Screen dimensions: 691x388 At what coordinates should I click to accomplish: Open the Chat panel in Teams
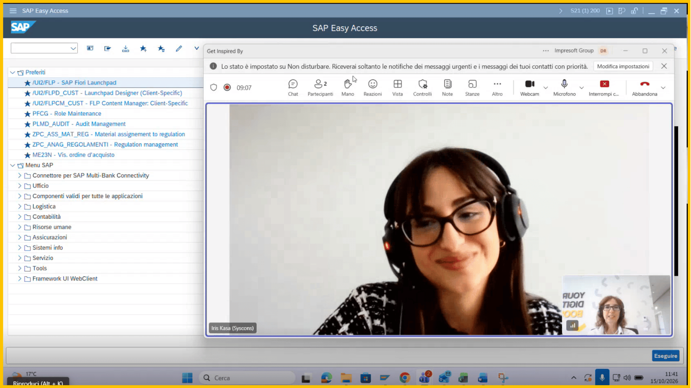tap(293, 88)
